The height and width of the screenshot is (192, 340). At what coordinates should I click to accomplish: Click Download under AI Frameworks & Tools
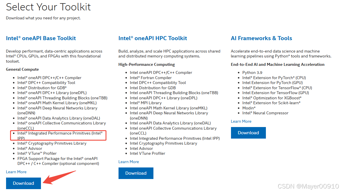248,133
